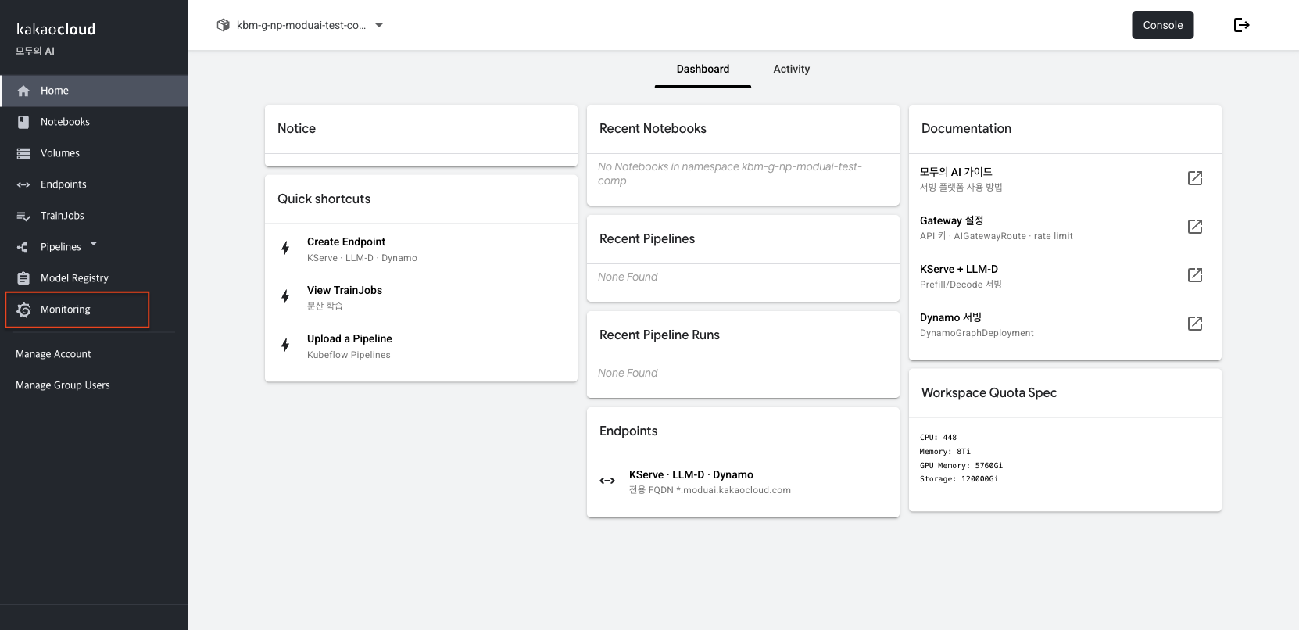Viewport: 1299px width, 630px height.
Task: Click the Documentation card heading
Action: click(x=966, y=128)
